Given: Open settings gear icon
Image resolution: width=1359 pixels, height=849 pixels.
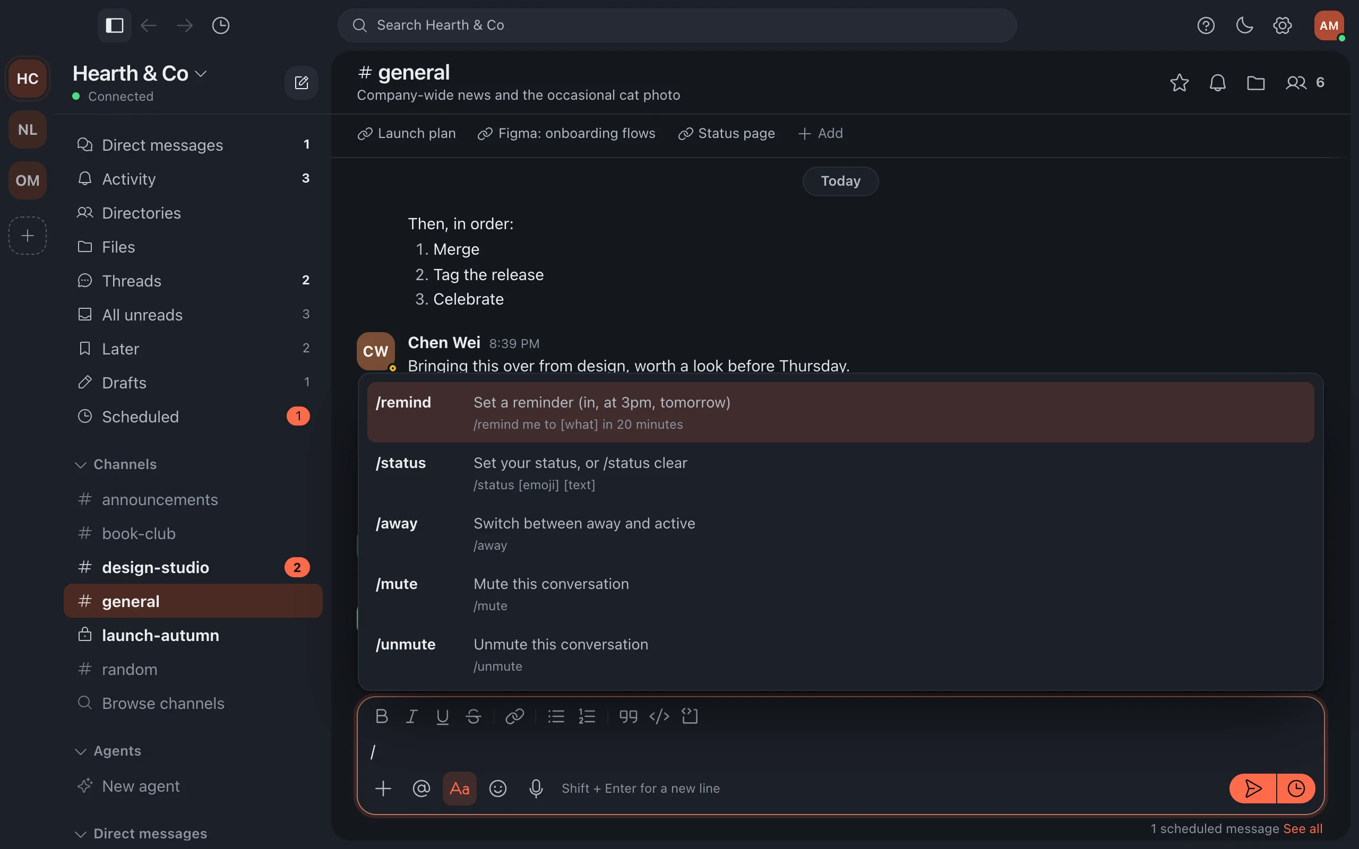Looking at the screenshot, I should point(1283,25).
